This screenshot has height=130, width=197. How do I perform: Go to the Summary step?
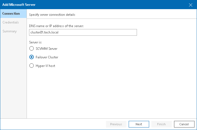point(10,31)
